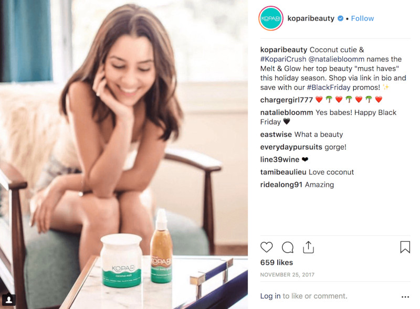Open the Kopari profile picture avatar
Image resolution: width=420 pixels, height=309 pixels.
tap(271, 18)
